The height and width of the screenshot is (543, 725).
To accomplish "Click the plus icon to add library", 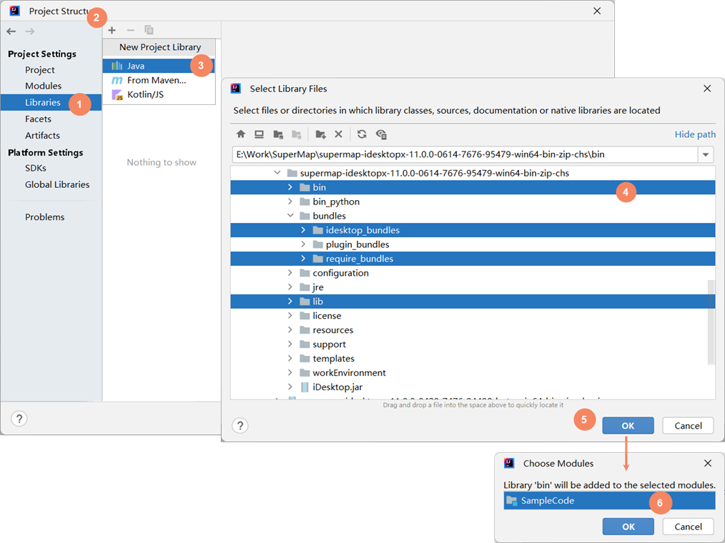I will click(x=112, y=30).
